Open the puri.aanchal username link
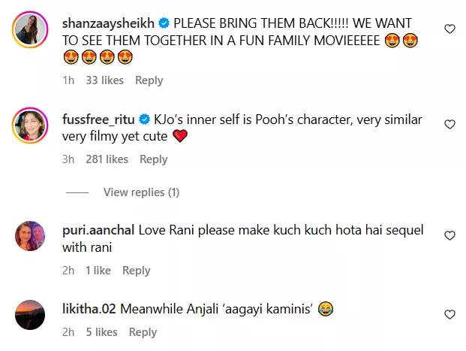Screen dimensions: 466x351 (95, 231)
